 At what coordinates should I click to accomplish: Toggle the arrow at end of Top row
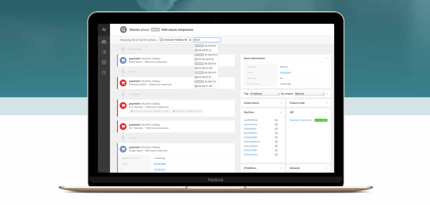(327, 94)
